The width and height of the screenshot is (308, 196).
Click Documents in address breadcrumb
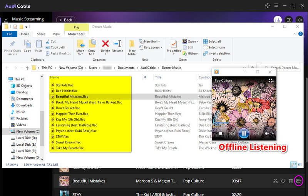[x=126, y=68]
